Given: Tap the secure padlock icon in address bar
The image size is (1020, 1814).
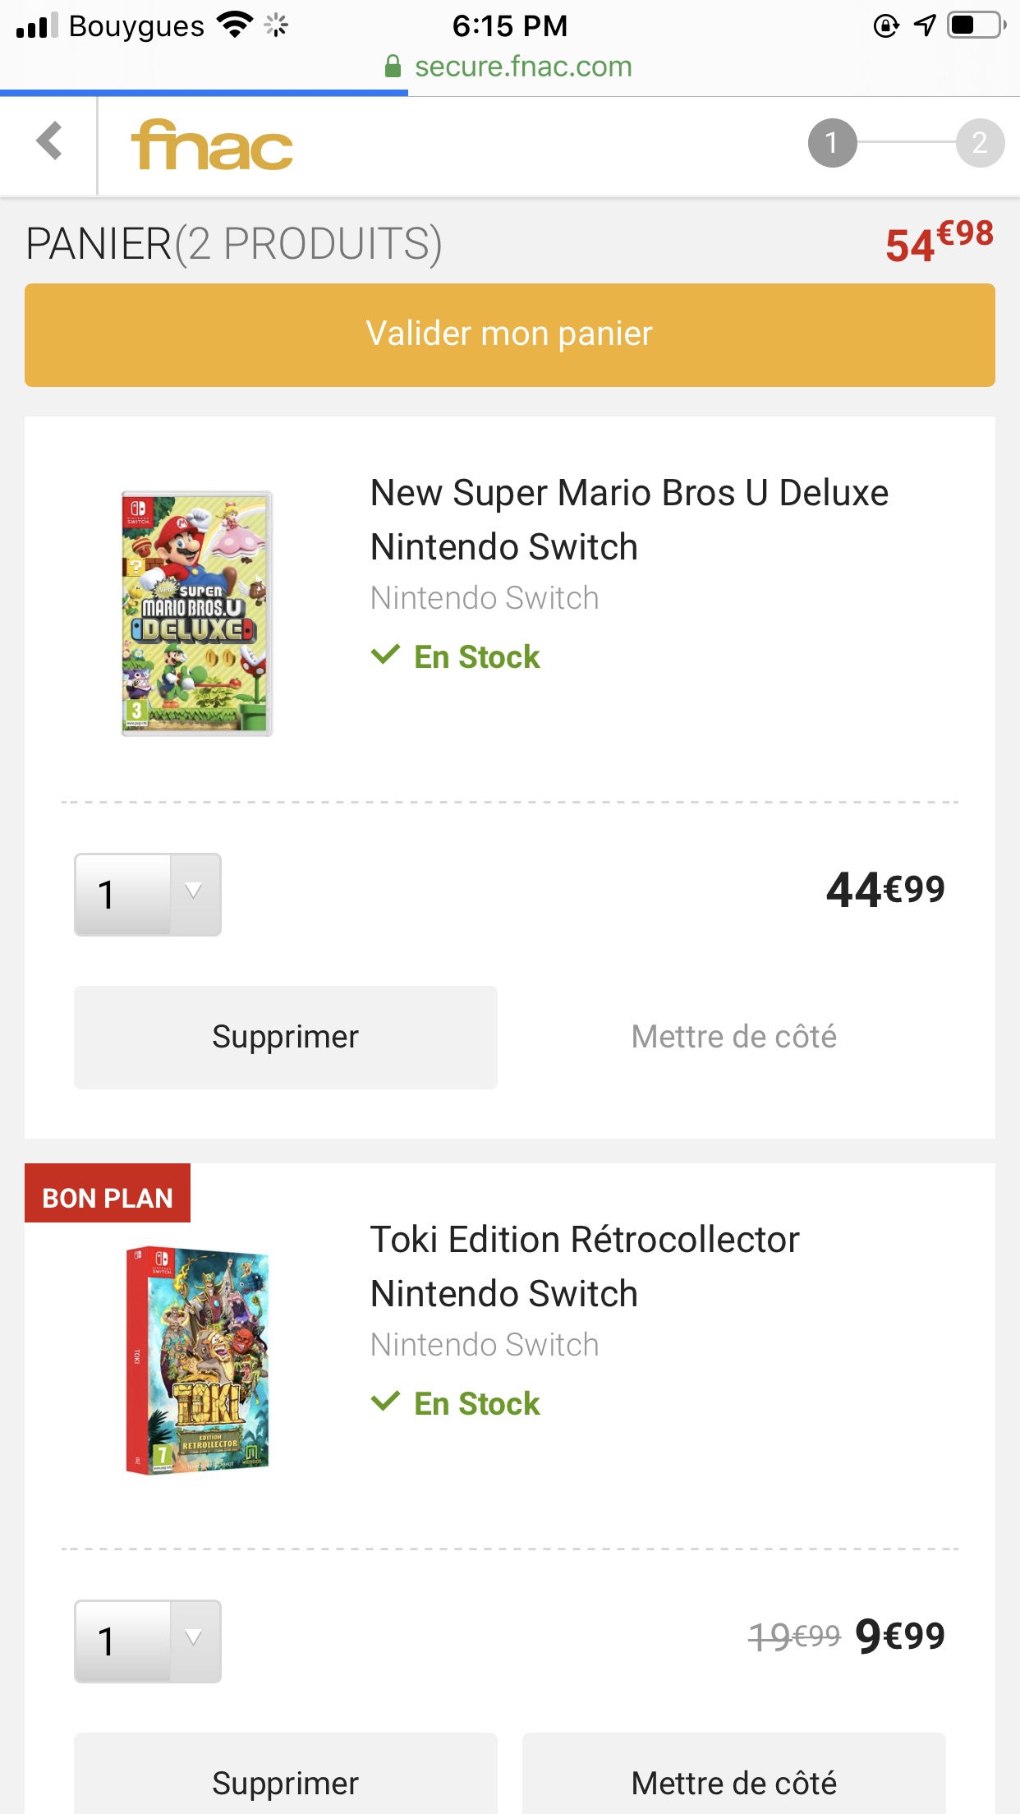Looking at the screenshot, I should point(393,67).
